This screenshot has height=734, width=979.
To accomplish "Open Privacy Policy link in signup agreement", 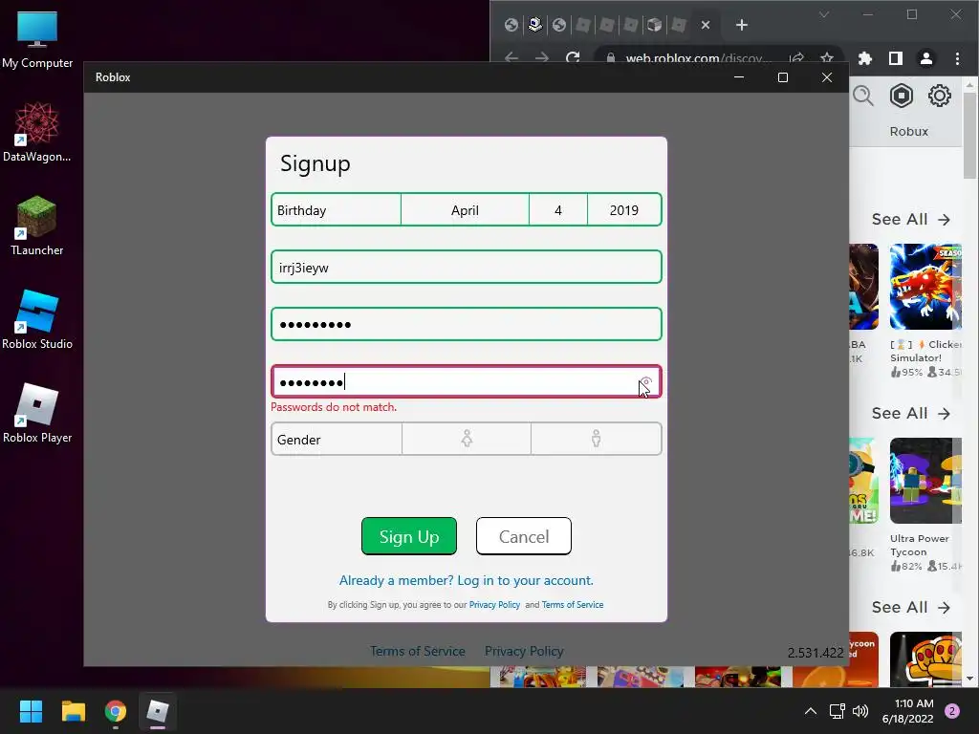I will point(494,605).
